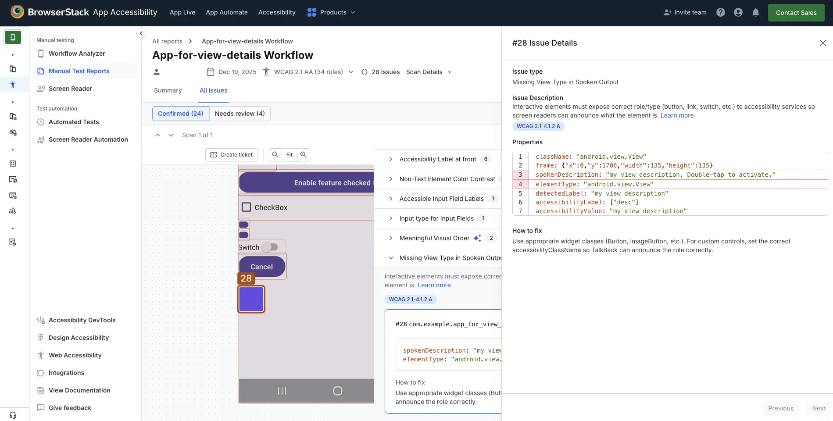Toggle the Switch in the app preview
The width and height of the screenshot is (833, 421).
coord(270,247)
